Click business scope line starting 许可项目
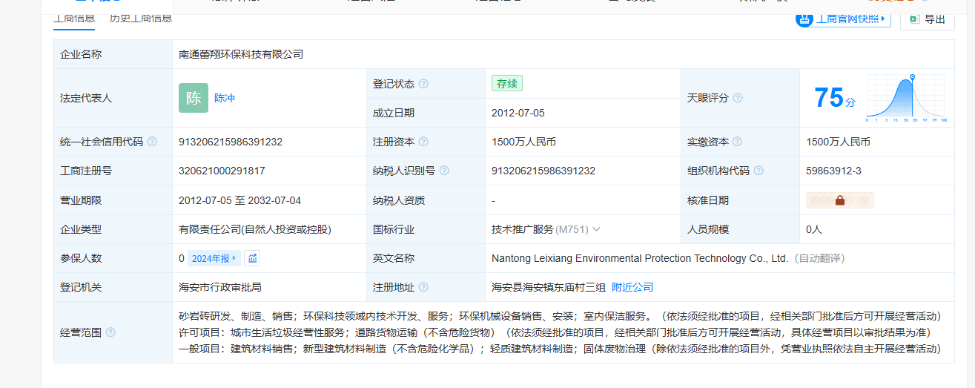The image size is (975, 388). pos(555,332)
